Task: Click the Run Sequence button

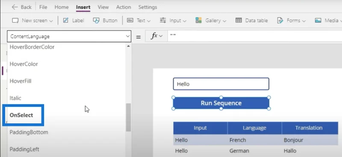Action: [x=221, y=103]
